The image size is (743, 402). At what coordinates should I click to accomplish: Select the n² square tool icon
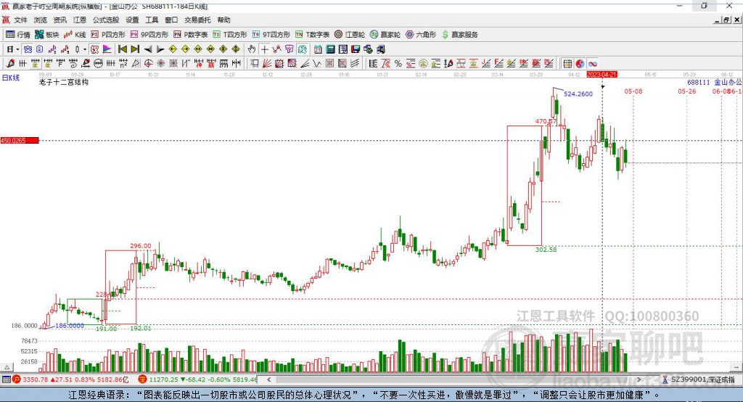pyautogui.click(x=123, y=64)
